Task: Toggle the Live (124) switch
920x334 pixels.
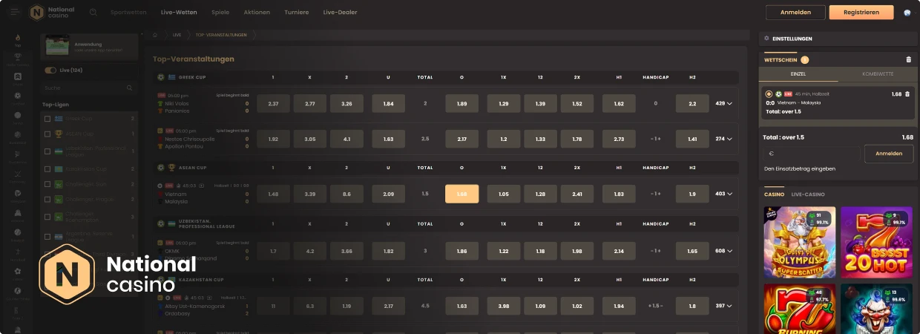Action: pos(50,71)
